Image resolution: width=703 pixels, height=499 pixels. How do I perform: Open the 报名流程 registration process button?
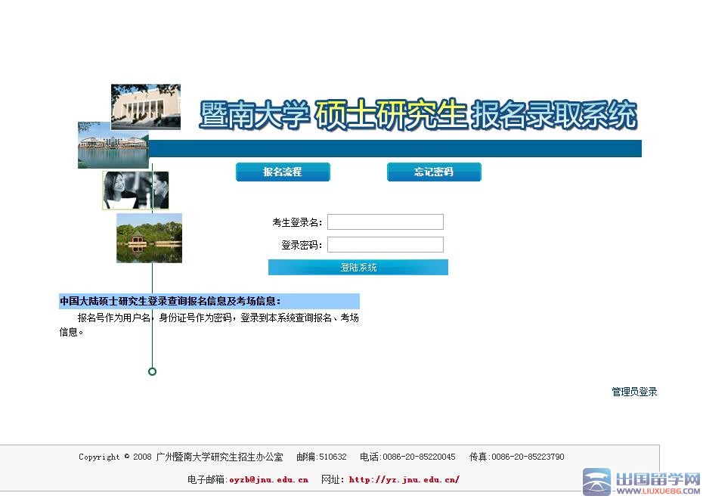point(283,172)
